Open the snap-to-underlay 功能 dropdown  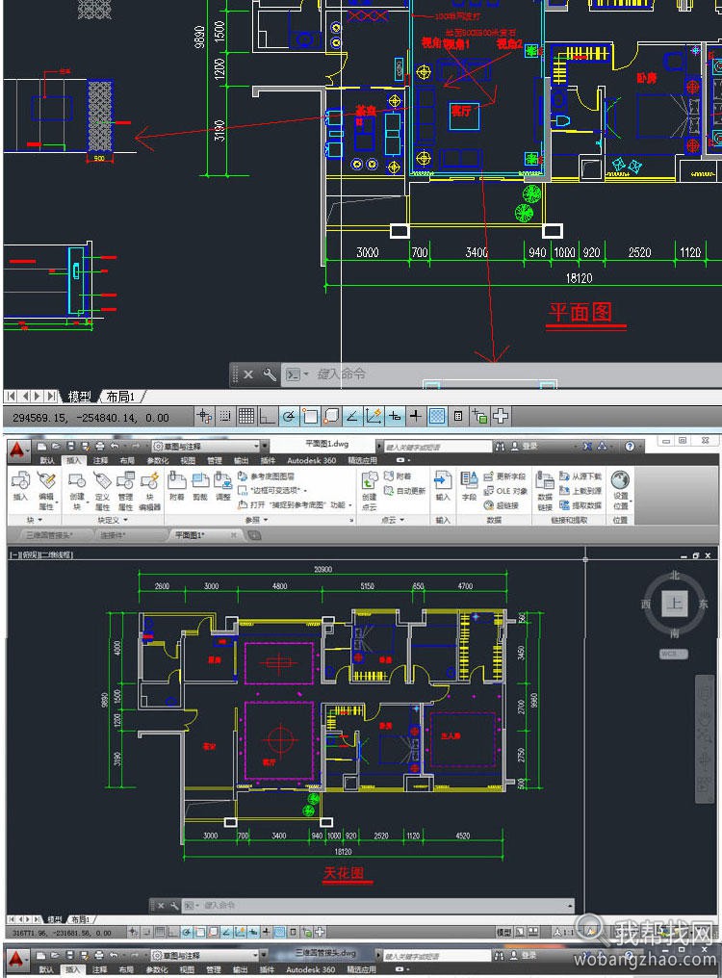coord(295,504)
